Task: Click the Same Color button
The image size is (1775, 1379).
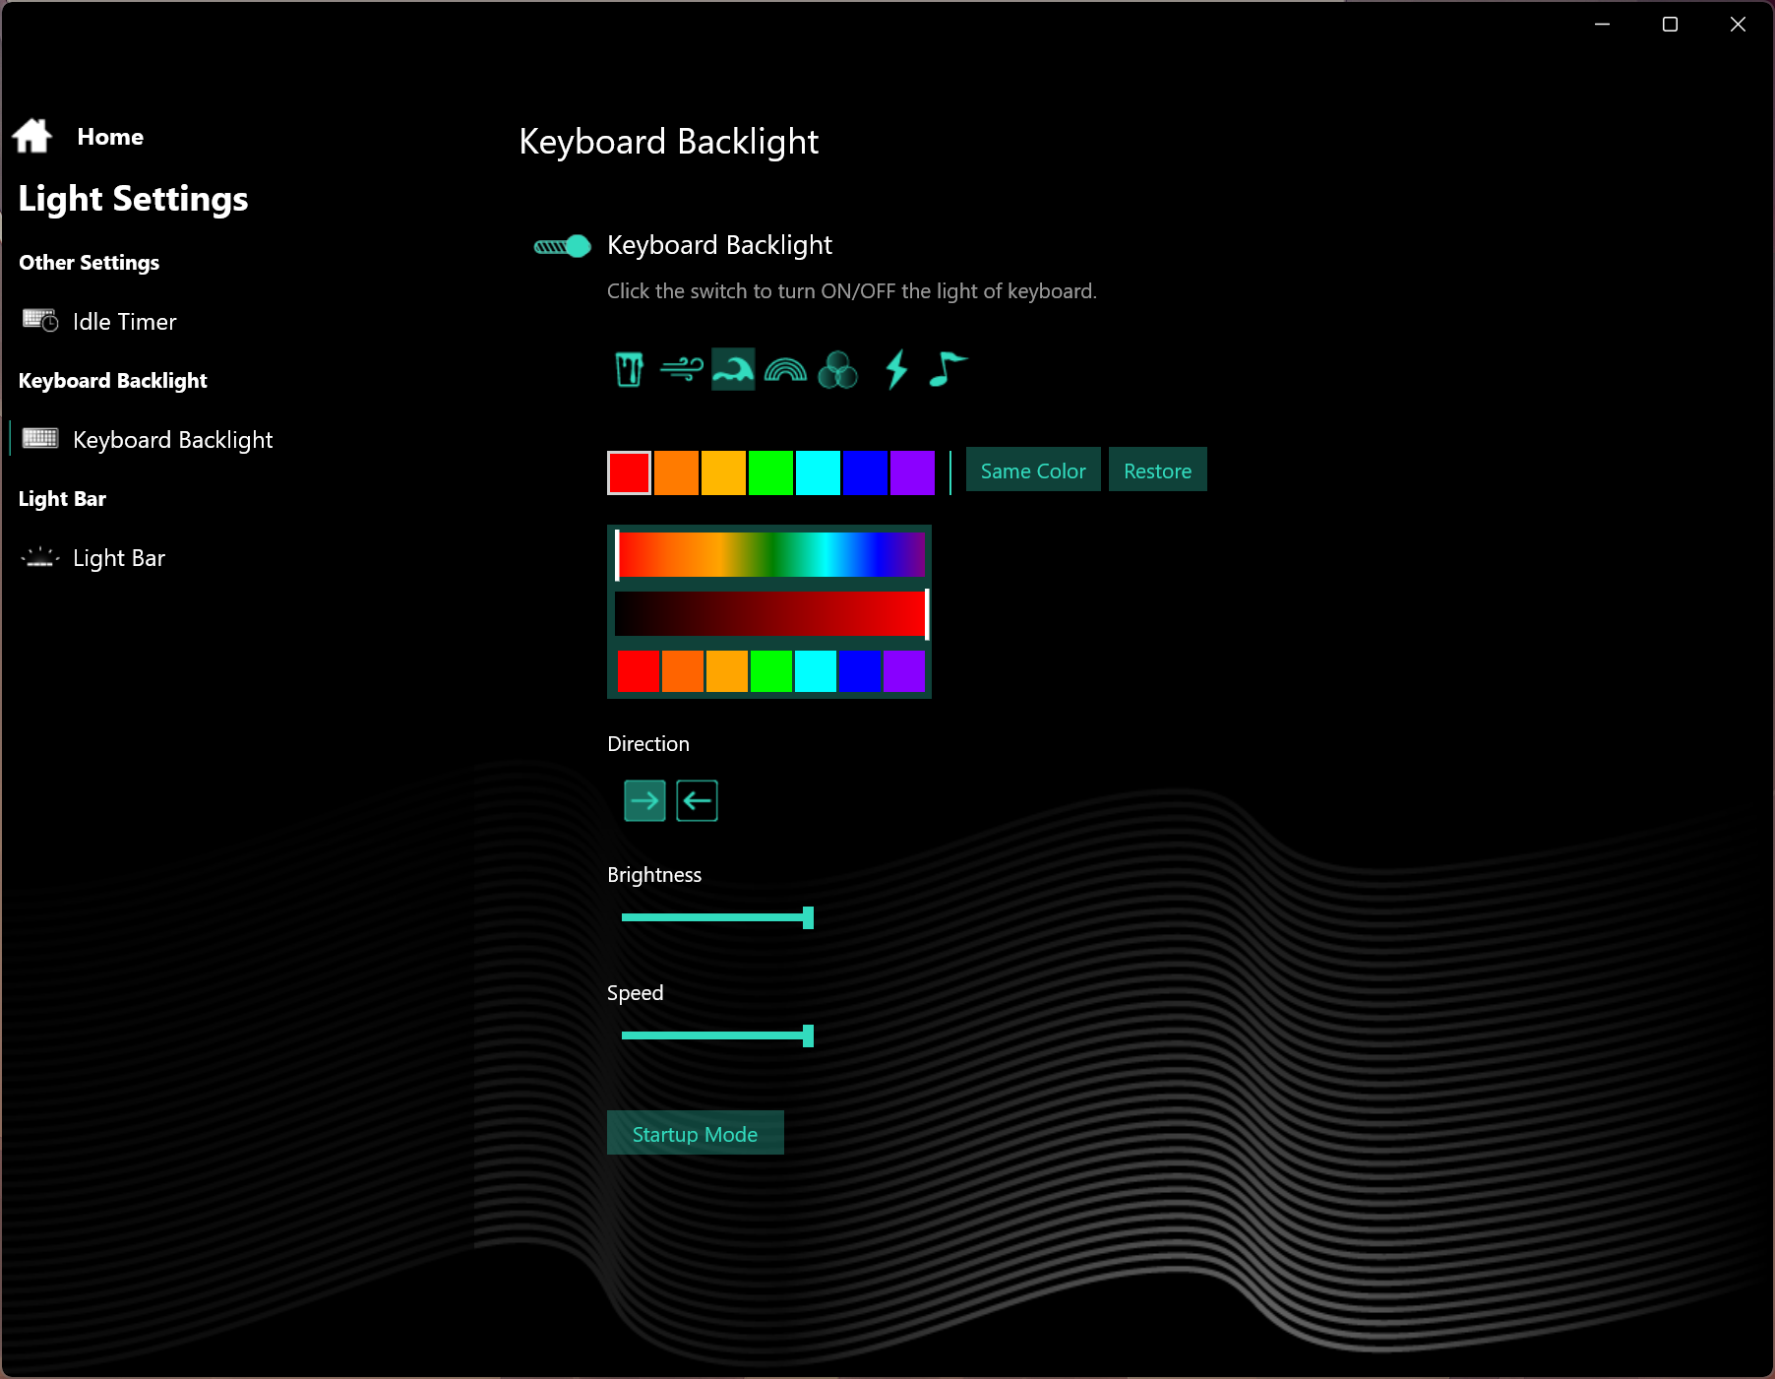Action: [x=1033, y=470]
